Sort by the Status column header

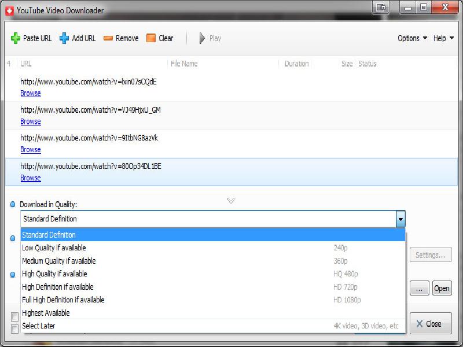tap(406, 64)
